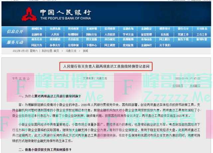The width and height of the screenshot is (213, 153).
Task: Open the 调查统计 menu item
Action: 164,29
